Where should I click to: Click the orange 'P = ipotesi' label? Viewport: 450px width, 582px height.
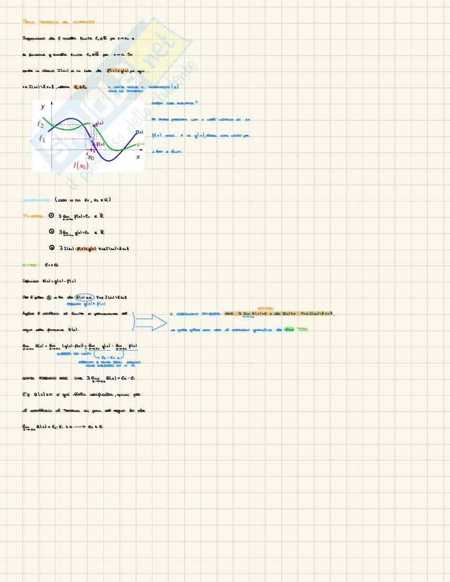(x=33, y=216)
